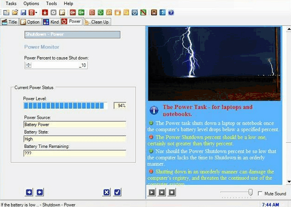The height and width of the screenshot is (207, 291).
Task: Click the red left-arrow toolbar icon
Action: [x=73, y=12]
